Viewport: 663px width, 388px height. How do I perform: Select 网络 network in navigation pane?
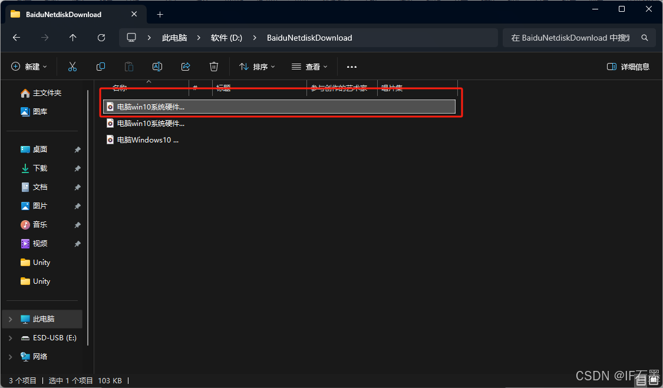click(34, 357)
